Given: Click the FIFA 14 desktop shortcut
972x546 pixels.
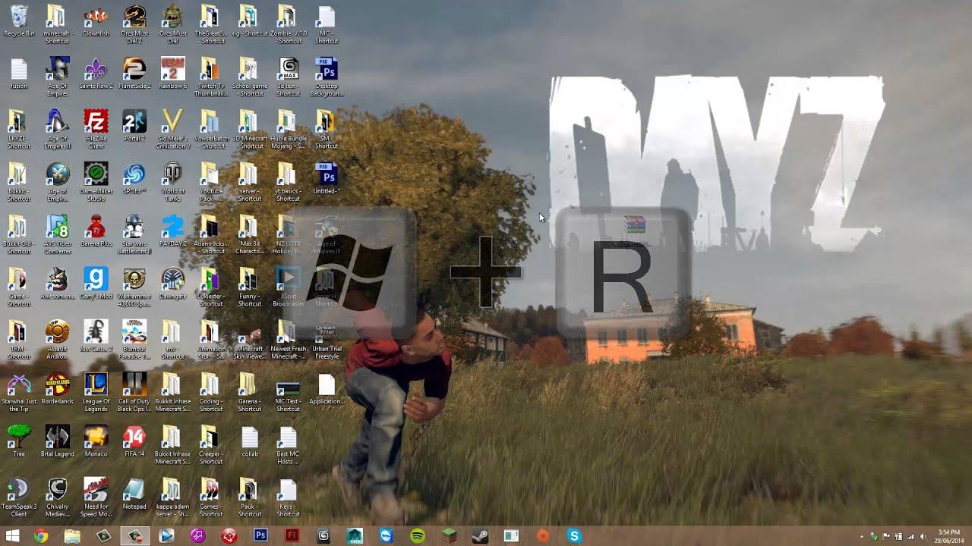Looking at the screenshot, I should [134, 441].
